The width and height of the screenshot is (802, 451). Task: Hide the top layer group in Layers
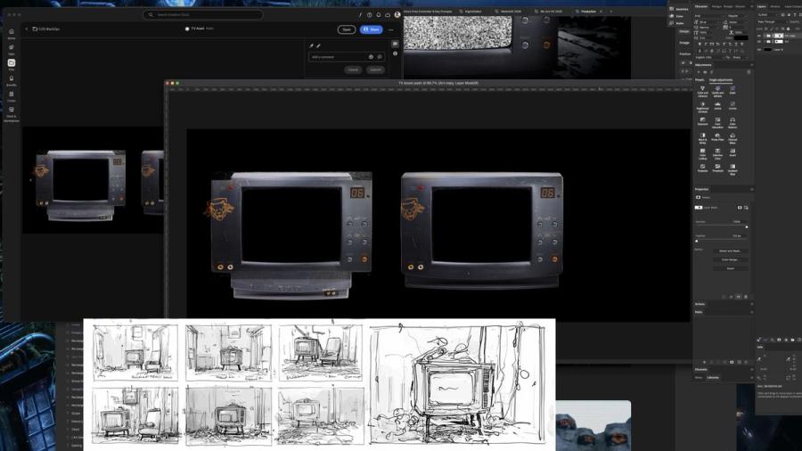point(758,36)
